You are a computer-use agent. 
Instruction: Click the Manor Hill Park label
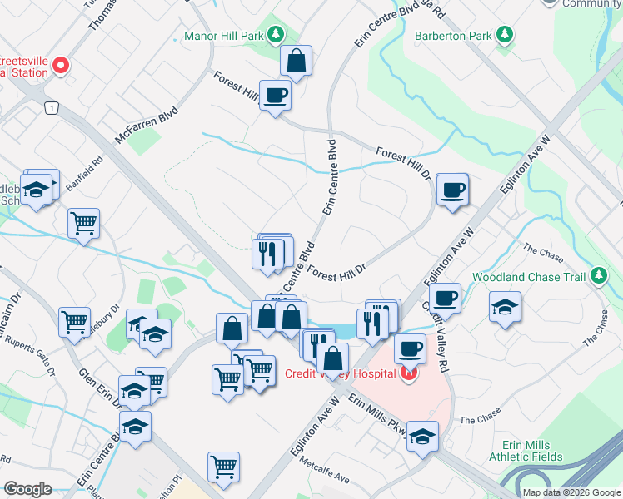click(x=224, y=36)
